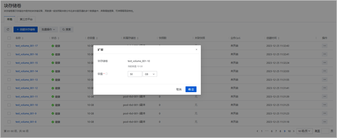Sort the table by 状态 column
337x138 pixels.
click(58, 38)
